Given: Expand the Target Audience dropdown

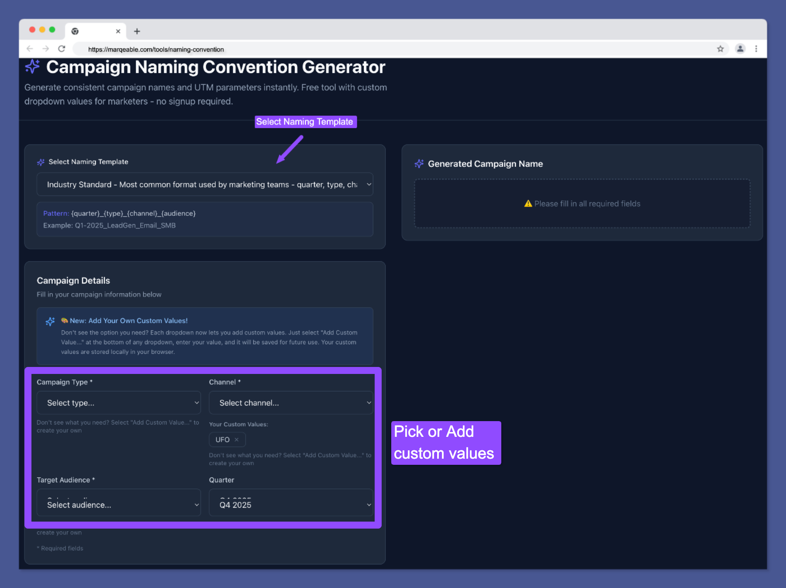Looking at the screenshot, I should pos(118,505).
